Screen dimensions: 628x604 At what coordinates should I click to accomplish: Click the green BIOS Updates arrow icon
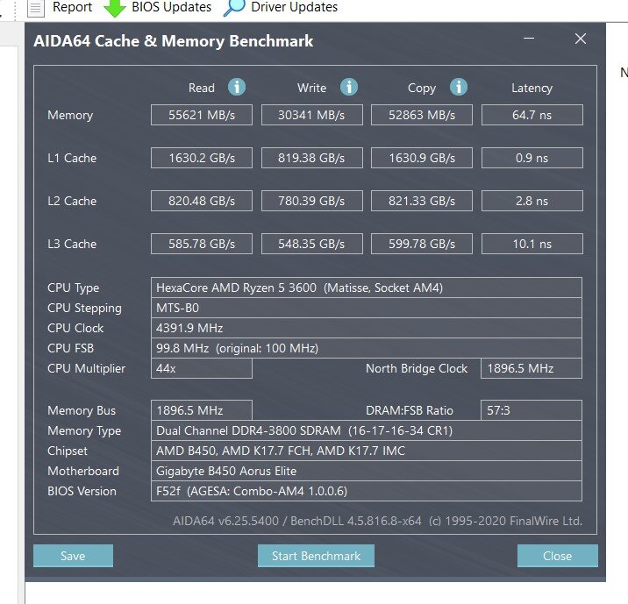(x=115, y=9)
